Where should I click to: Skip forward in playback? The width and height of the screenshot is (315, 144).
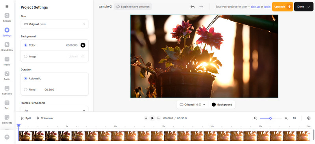click(159, 118)
